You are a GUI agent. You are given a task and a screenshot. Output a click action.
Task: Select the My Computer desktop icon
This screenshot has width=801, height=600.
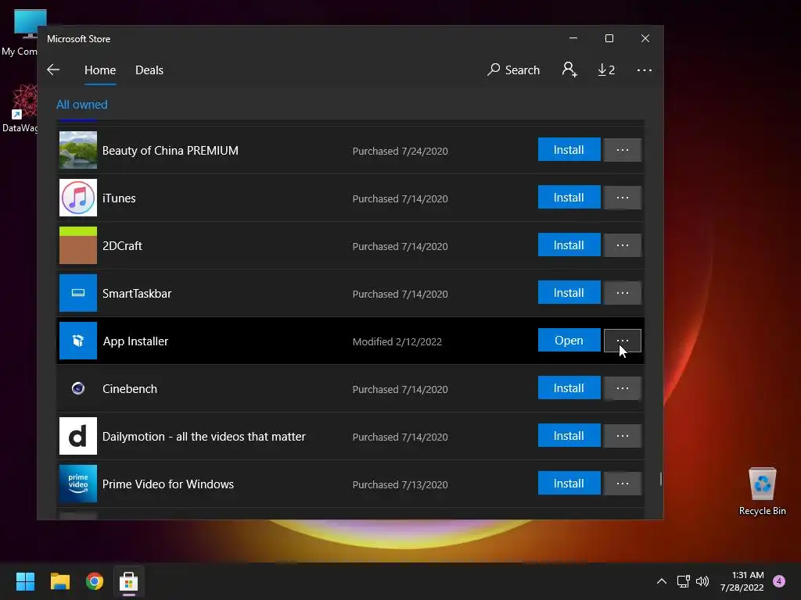click(x=20, y=33)
